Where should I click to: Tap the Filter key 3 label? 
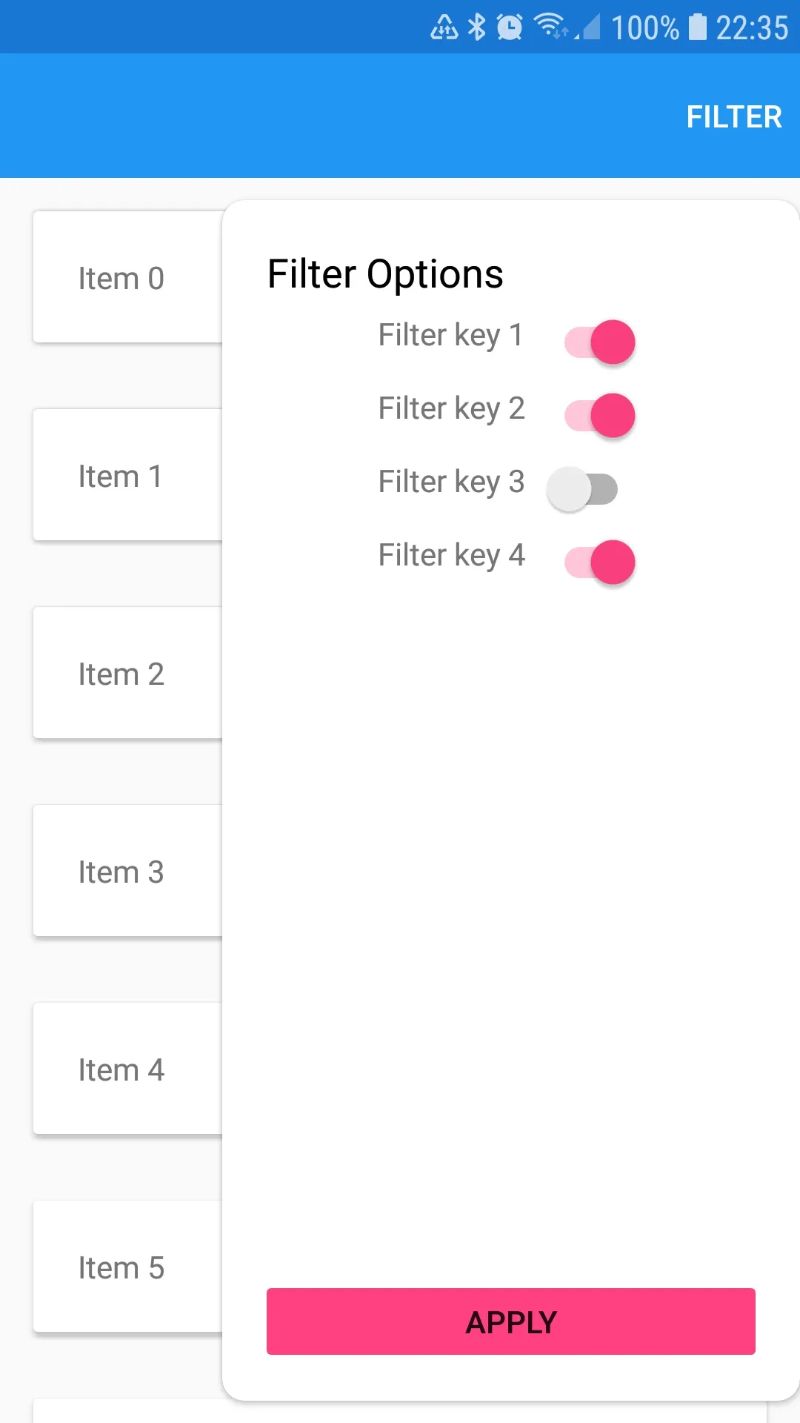pyautogui.click(x=451, y=482)
